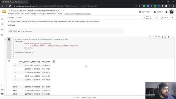Screen dimensions: 176x99
Task: Go back in browser
Action: tap(2, 6)
